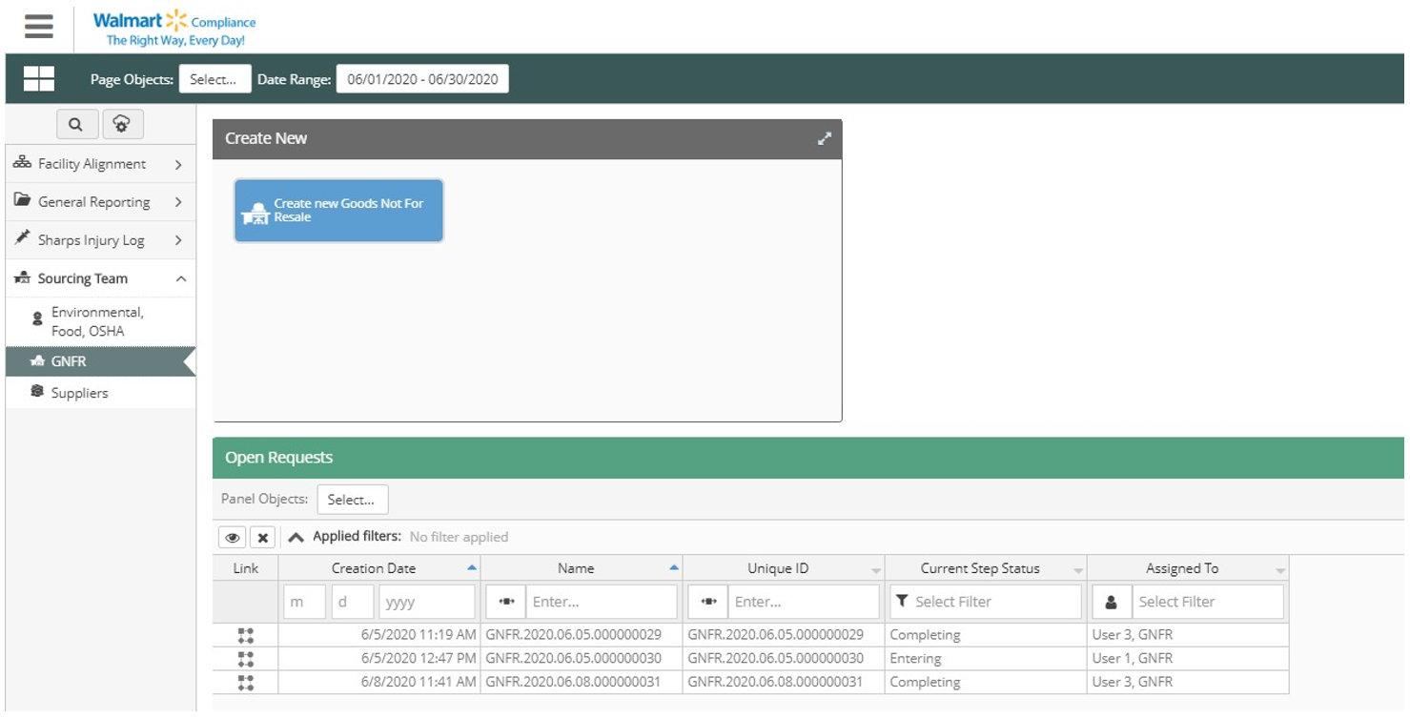Sort by Current Step Status column arrow
This screenshot has height=718, width=1410.
(1078, 570)
